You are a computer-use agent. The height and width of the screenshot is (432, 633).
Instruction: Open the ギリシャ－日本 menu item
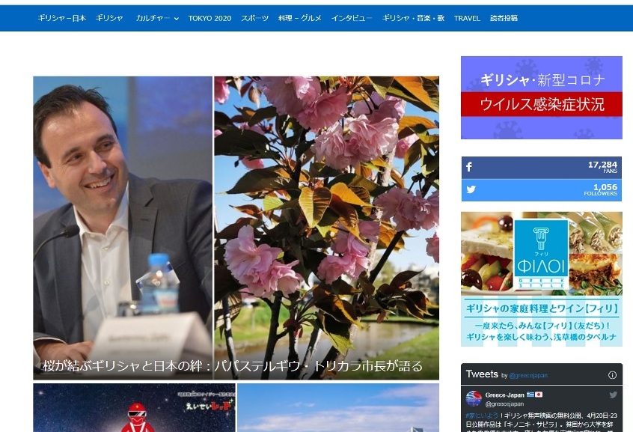click(61, 18)
